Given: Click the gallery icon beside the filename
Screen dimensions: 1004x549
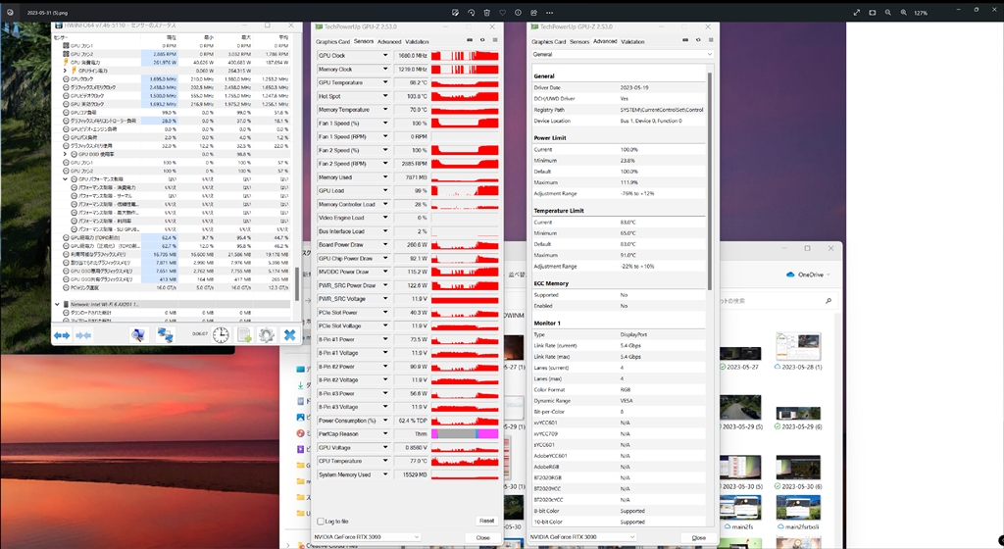Looking at the screenshot, I should (10, 12).
